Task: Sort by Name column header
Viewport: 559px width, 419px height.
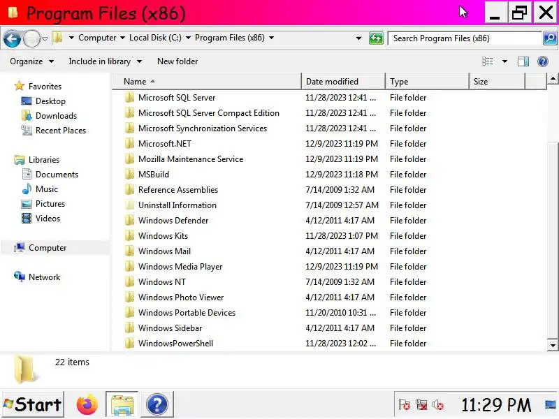Action: point(207,82)
